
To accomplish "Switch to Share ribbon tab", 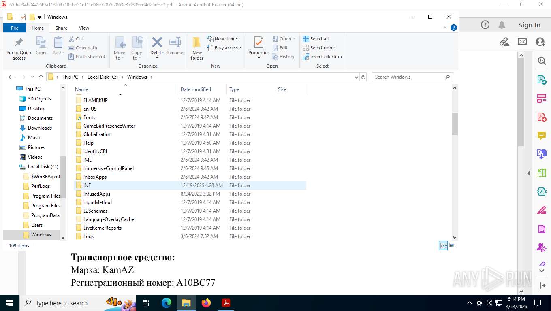I will pyautogui.click(x=61, y=28).
